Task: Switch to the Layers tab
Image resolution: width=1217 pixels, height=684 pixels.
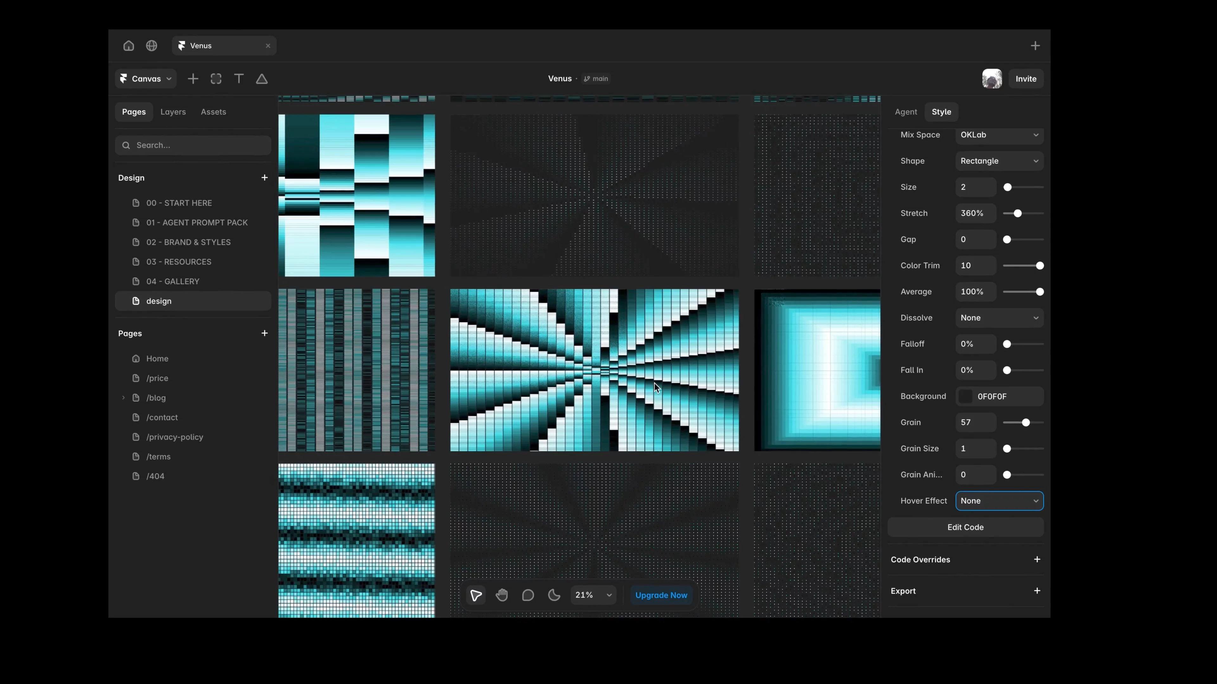Action: [173, 112]
